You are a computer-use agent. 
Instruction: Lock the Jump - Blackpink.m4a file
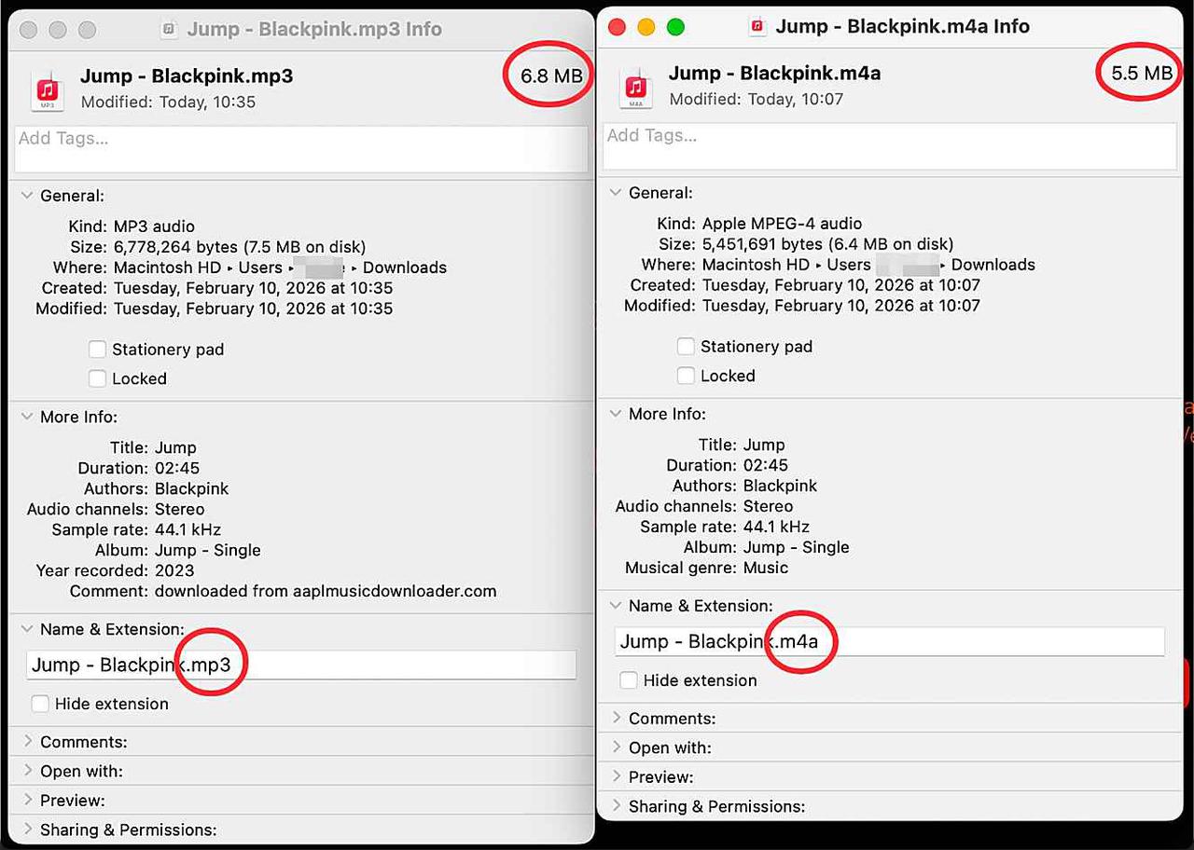pos(686,376)
